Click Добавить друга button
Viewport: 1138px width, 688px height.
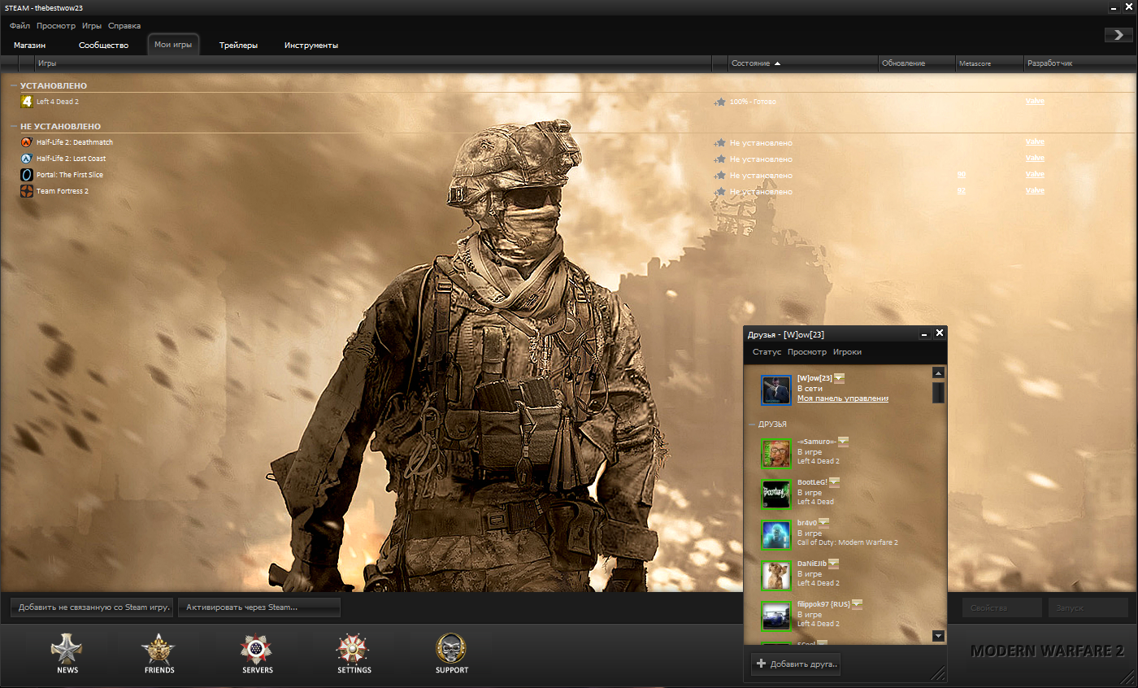[796, 664]
